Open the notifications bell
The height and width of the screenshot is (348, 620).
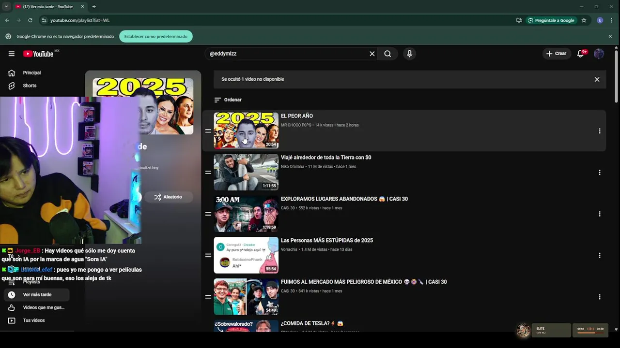581,54
